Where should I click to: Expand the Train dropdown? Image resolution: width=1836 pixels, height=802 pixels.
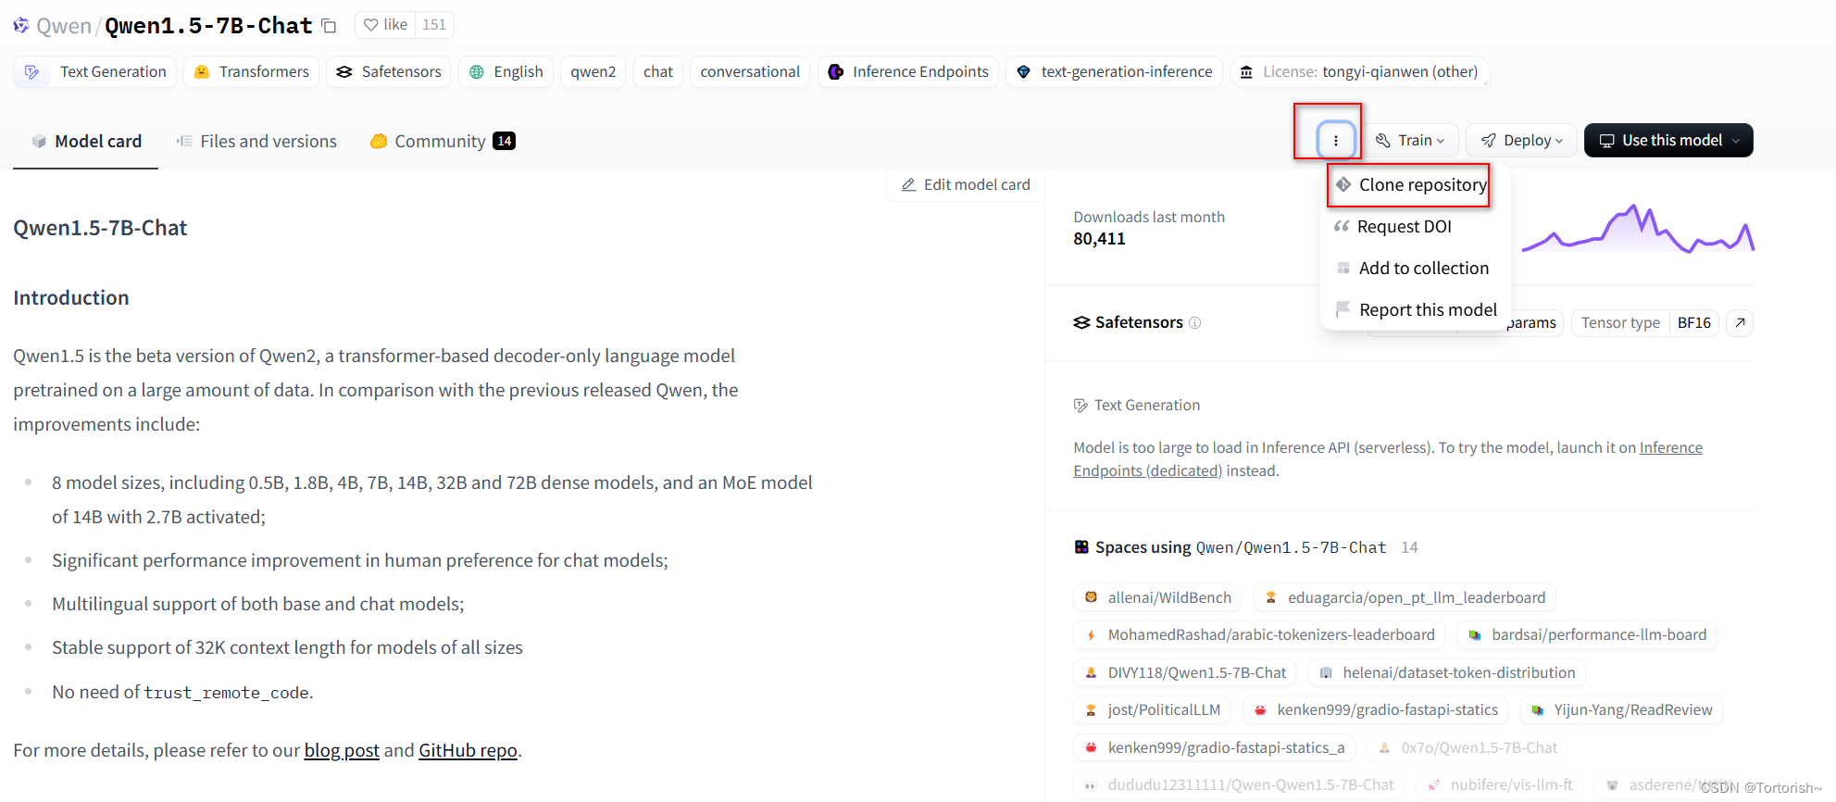[x=1410, y=140]
